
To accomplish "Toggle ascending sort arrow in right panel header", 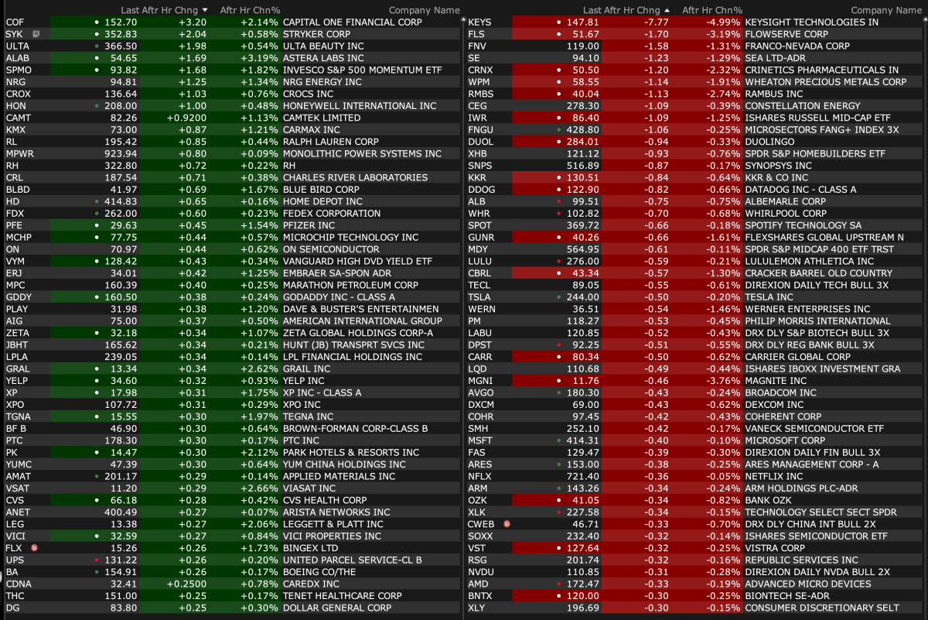I will 667,10.
